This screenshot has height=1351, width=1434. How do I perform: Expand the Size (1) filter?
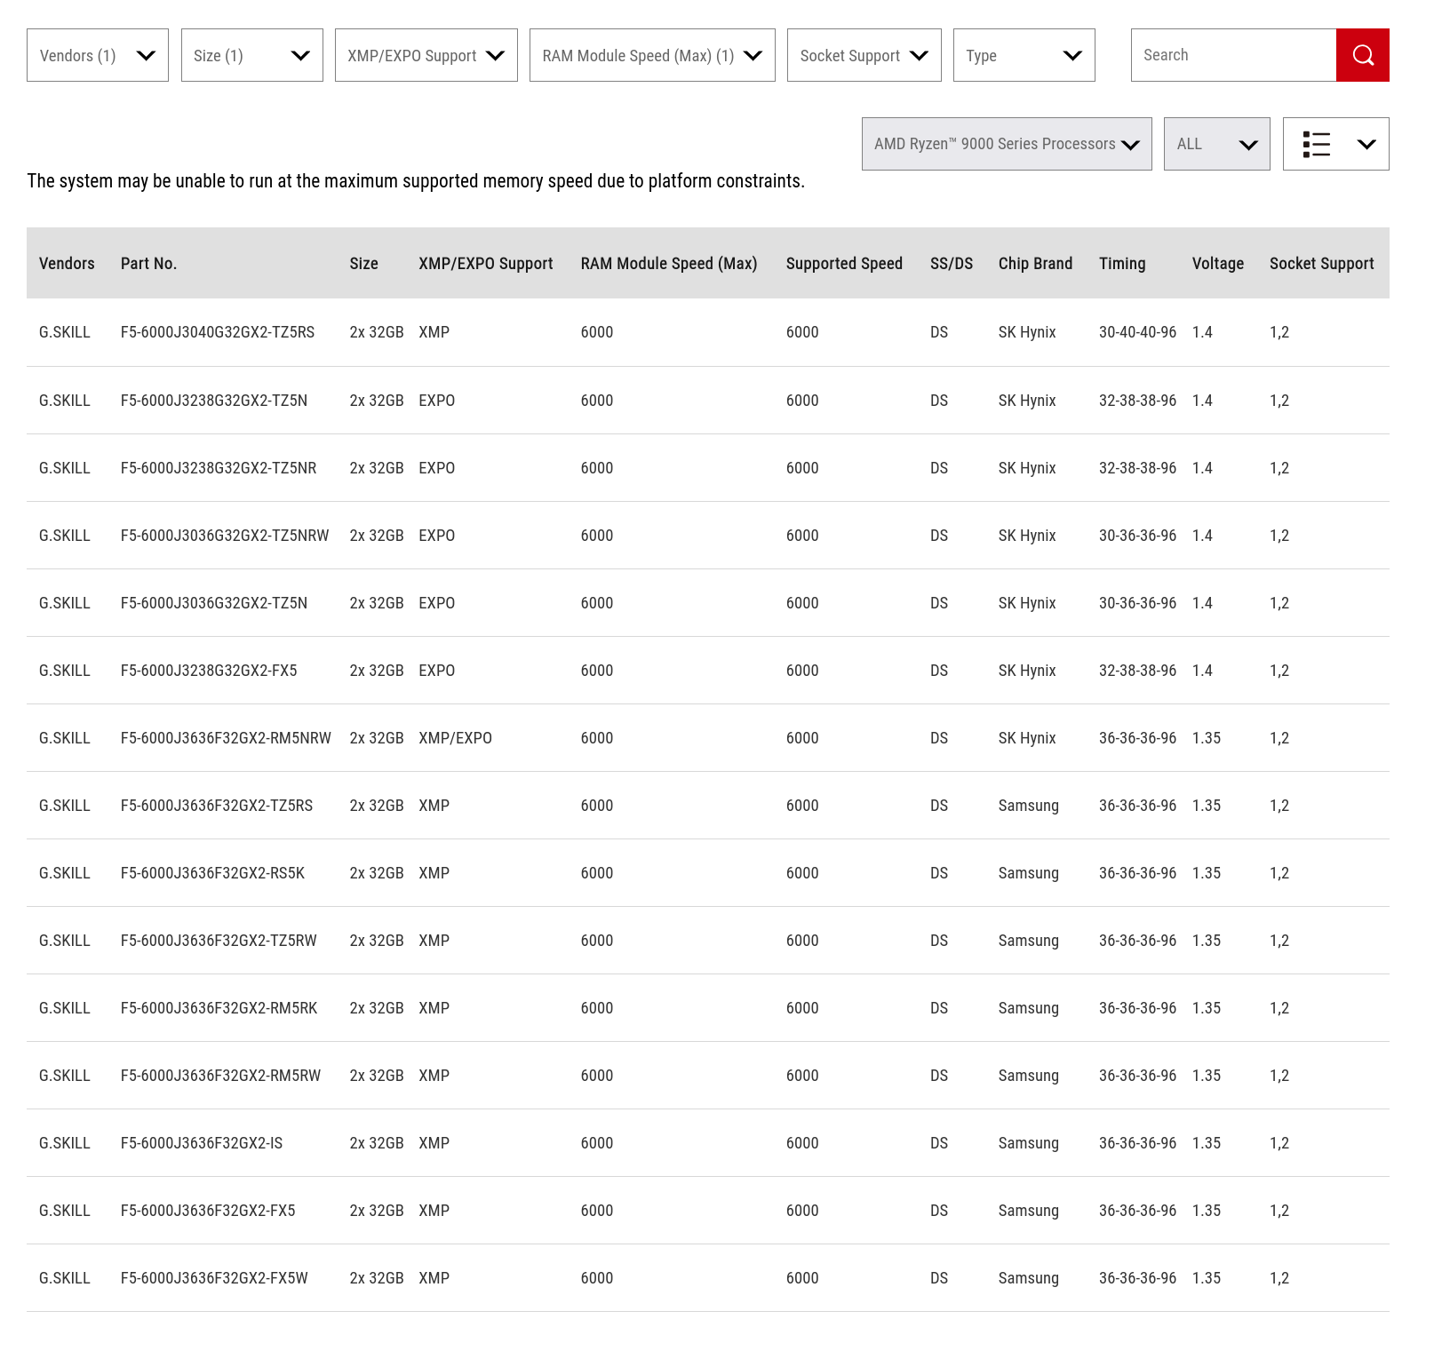(x=252, y=55)
